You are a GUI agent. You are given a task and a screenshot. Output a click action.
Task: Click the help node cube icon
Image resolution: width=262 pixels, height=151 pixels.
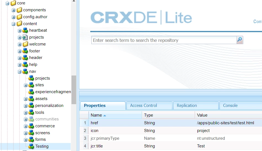25,64
